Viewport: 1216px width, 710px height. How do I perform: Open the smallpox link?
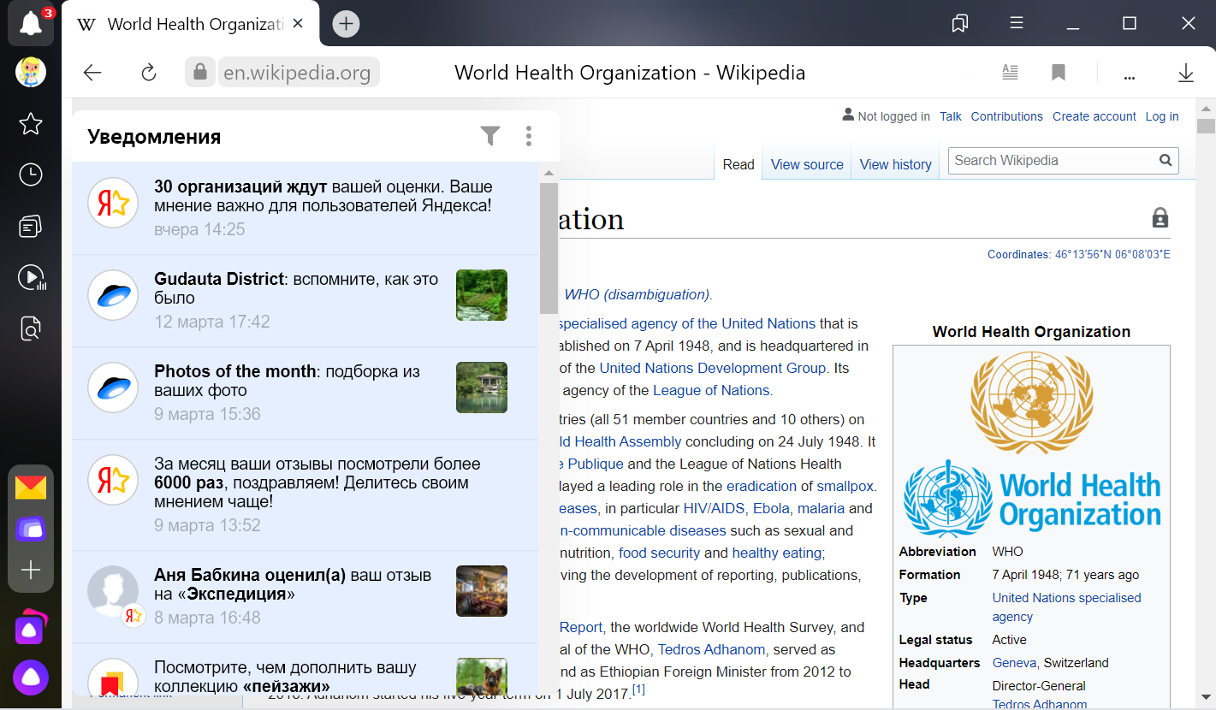(845, 486)
